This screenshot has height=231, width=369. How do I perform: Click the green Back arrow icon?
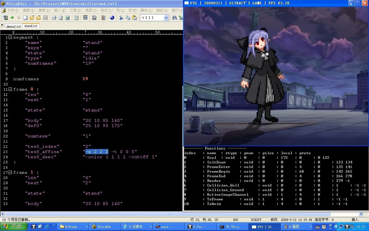point(12,18)
